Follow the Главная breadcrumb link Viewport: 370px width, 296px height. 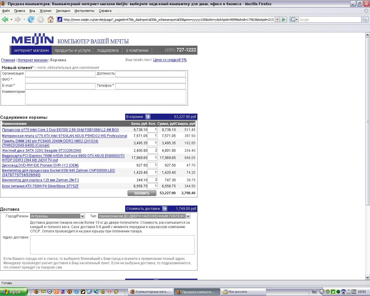click(x=8, y=60)
